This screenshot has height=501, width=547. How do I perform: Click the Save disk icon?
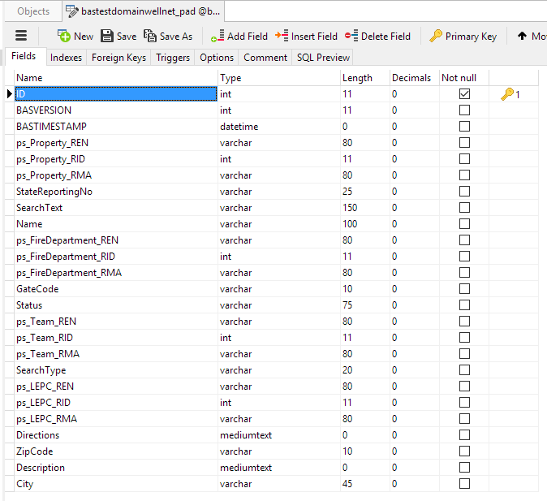[107, 36]
